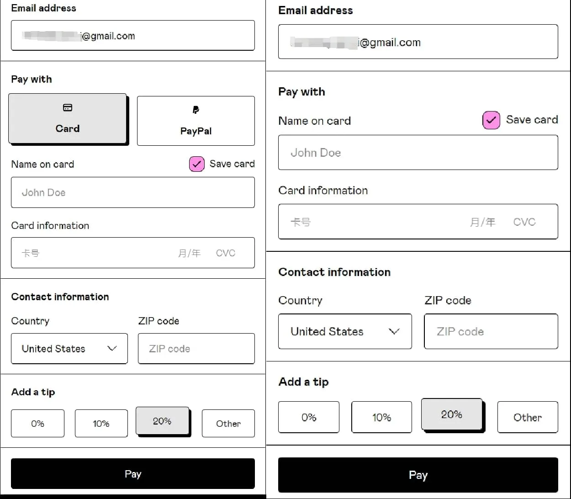571x499 pixels.
Task: Click the ZIP code input in right form
Action: point(491,331)
